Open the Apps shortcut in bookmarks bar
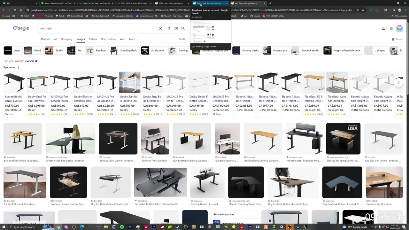This screenshot has height=230, width=409. tap(6, 16)
